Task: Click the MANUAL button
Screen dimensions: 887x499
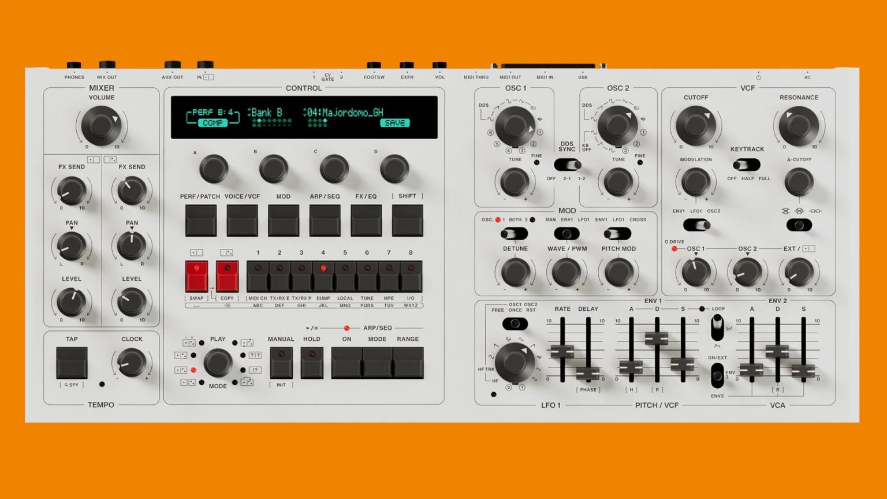Action: [281, 363]
